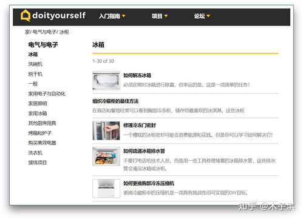The height and width of the screenshot is (219, 303).
Task: Select 冰箱 in the sidebar
Action: (33, 54)
